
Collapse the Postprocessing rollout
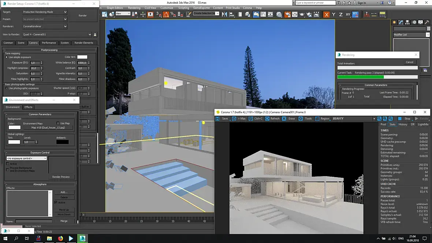pyautogui.click(x=49, y=50)
